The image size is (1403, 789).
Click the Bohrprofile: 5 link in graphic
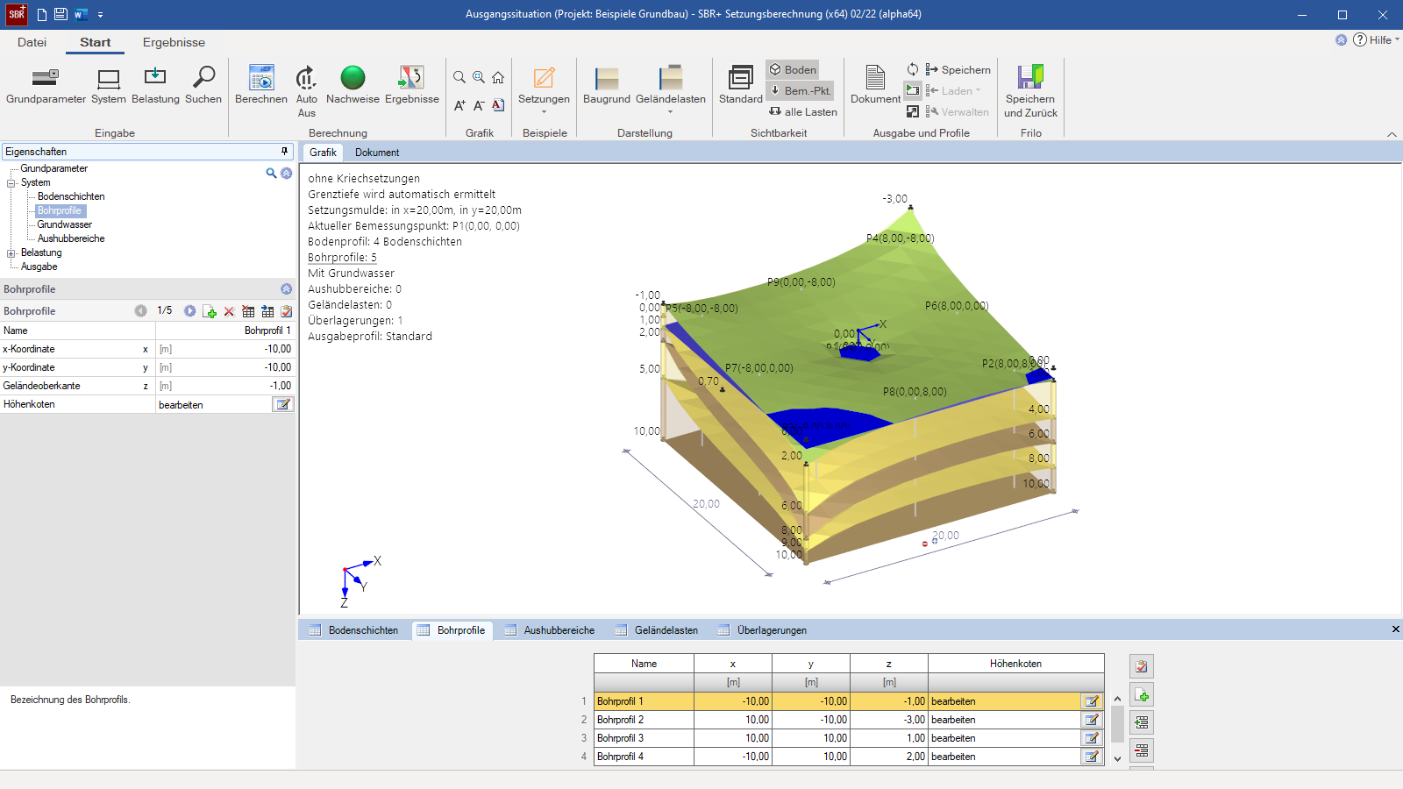(x=342, y=258)
